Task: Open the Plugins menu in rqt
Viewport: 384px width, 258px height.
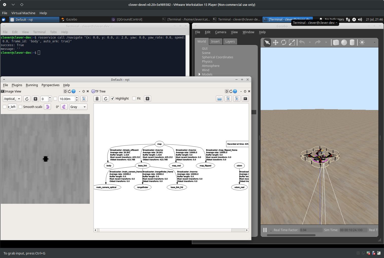Action: coord(17,85)
